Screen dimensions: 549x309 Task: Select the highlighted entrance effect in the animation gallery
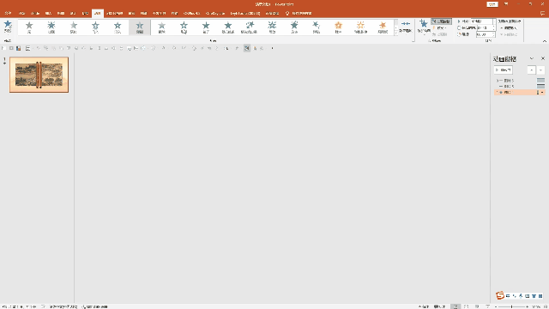pos(140,27)
